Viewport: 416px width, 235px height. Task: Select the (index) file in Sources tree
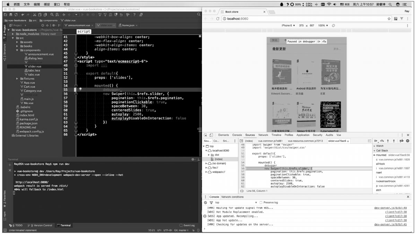(x=219, y=159)
